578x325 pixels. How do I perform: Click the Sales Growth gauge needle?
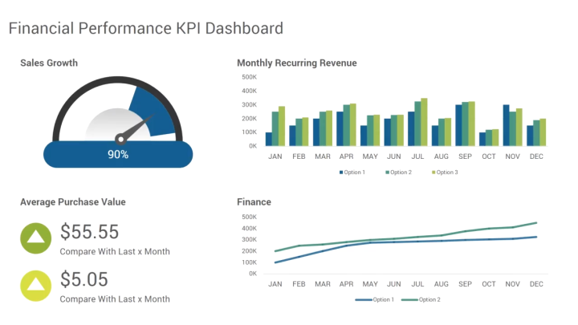pos(136,128)
